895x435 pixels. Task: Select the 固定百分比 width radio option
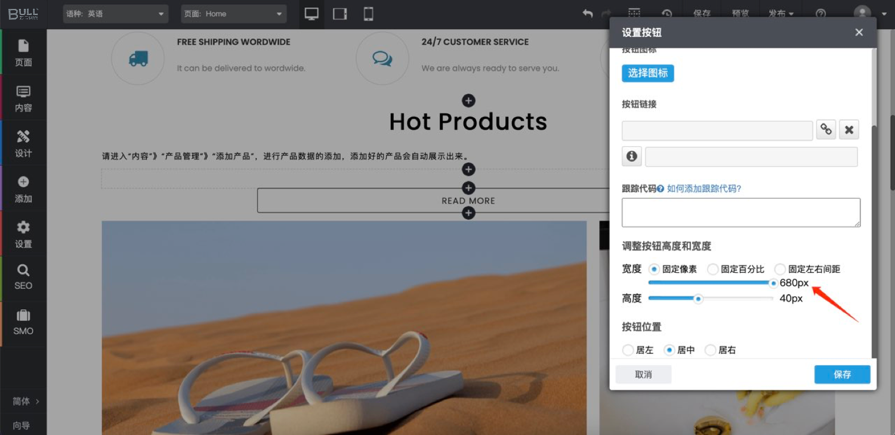713,269
